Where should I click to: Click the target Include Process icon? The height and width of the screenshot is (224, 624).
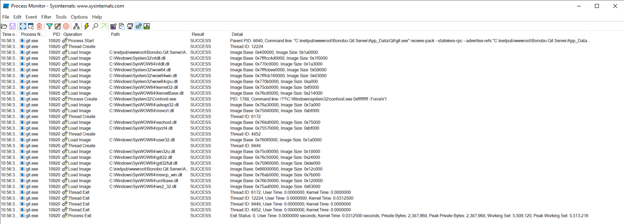66,26
